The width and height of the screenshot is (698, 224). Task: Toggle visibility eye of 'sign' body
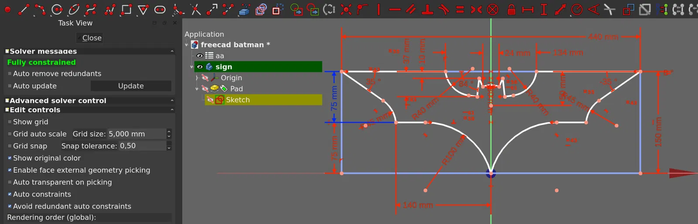[x=200, y=67]
